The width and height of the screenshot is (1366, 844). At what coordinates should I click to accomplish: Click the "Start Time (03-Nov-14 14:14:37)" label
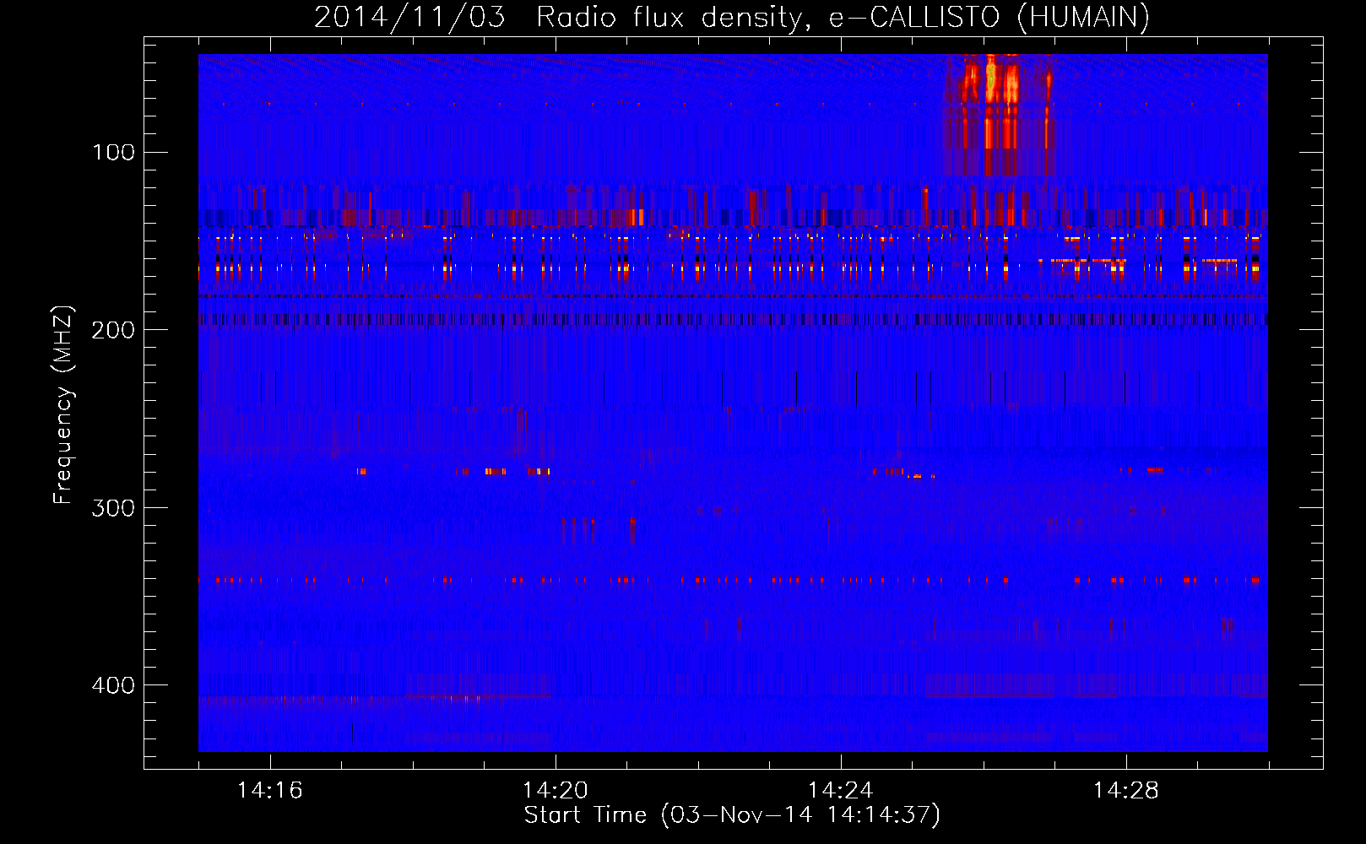tap(732, 815)
